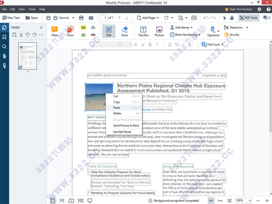Toggle the PDF Tools panel

click(248, 18)
